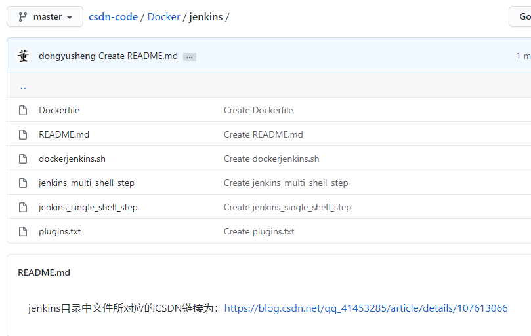Click dongyusheng's avatar image

pos(23,56)
